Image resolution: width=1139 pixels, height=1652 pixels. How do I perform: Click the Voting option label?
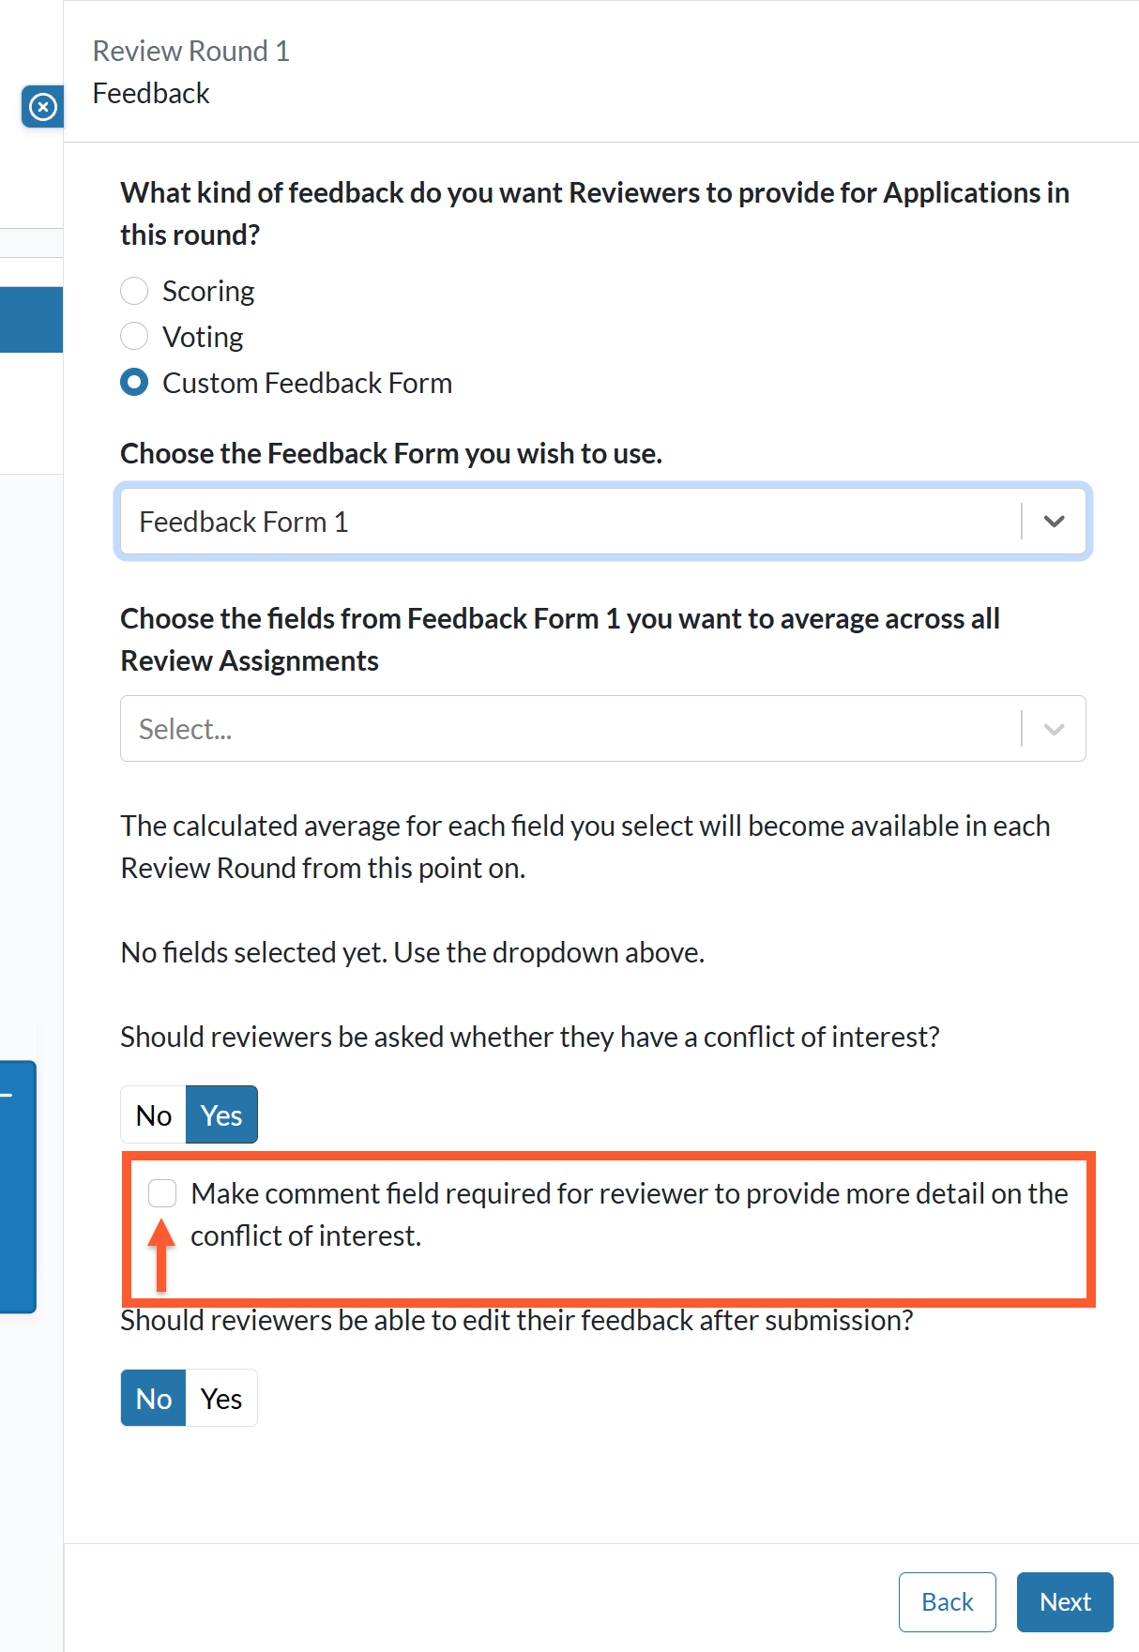point(203,337)
